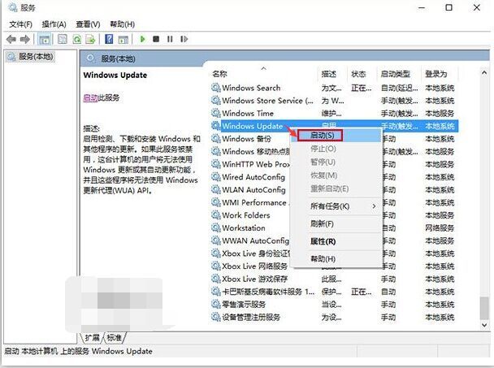
Task: Open the 操作(A) menu
Action: coord(54,24)
